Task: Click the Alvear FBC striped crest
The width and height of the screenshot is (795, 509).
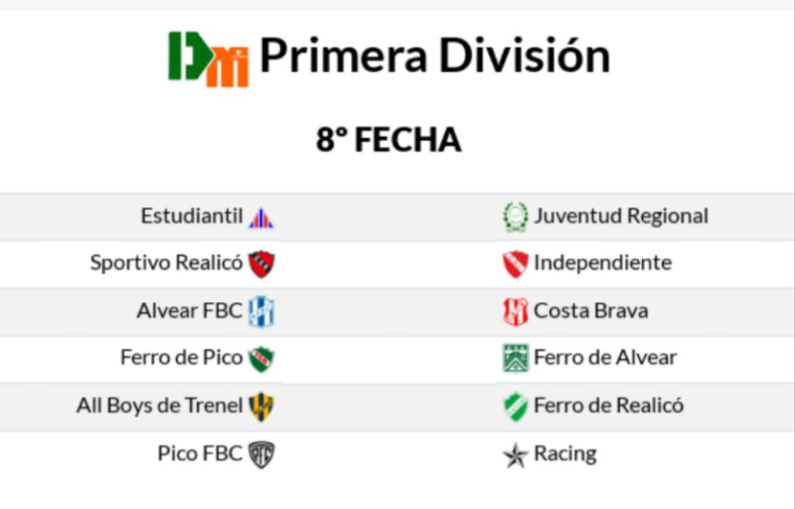Action: point(262,312)
